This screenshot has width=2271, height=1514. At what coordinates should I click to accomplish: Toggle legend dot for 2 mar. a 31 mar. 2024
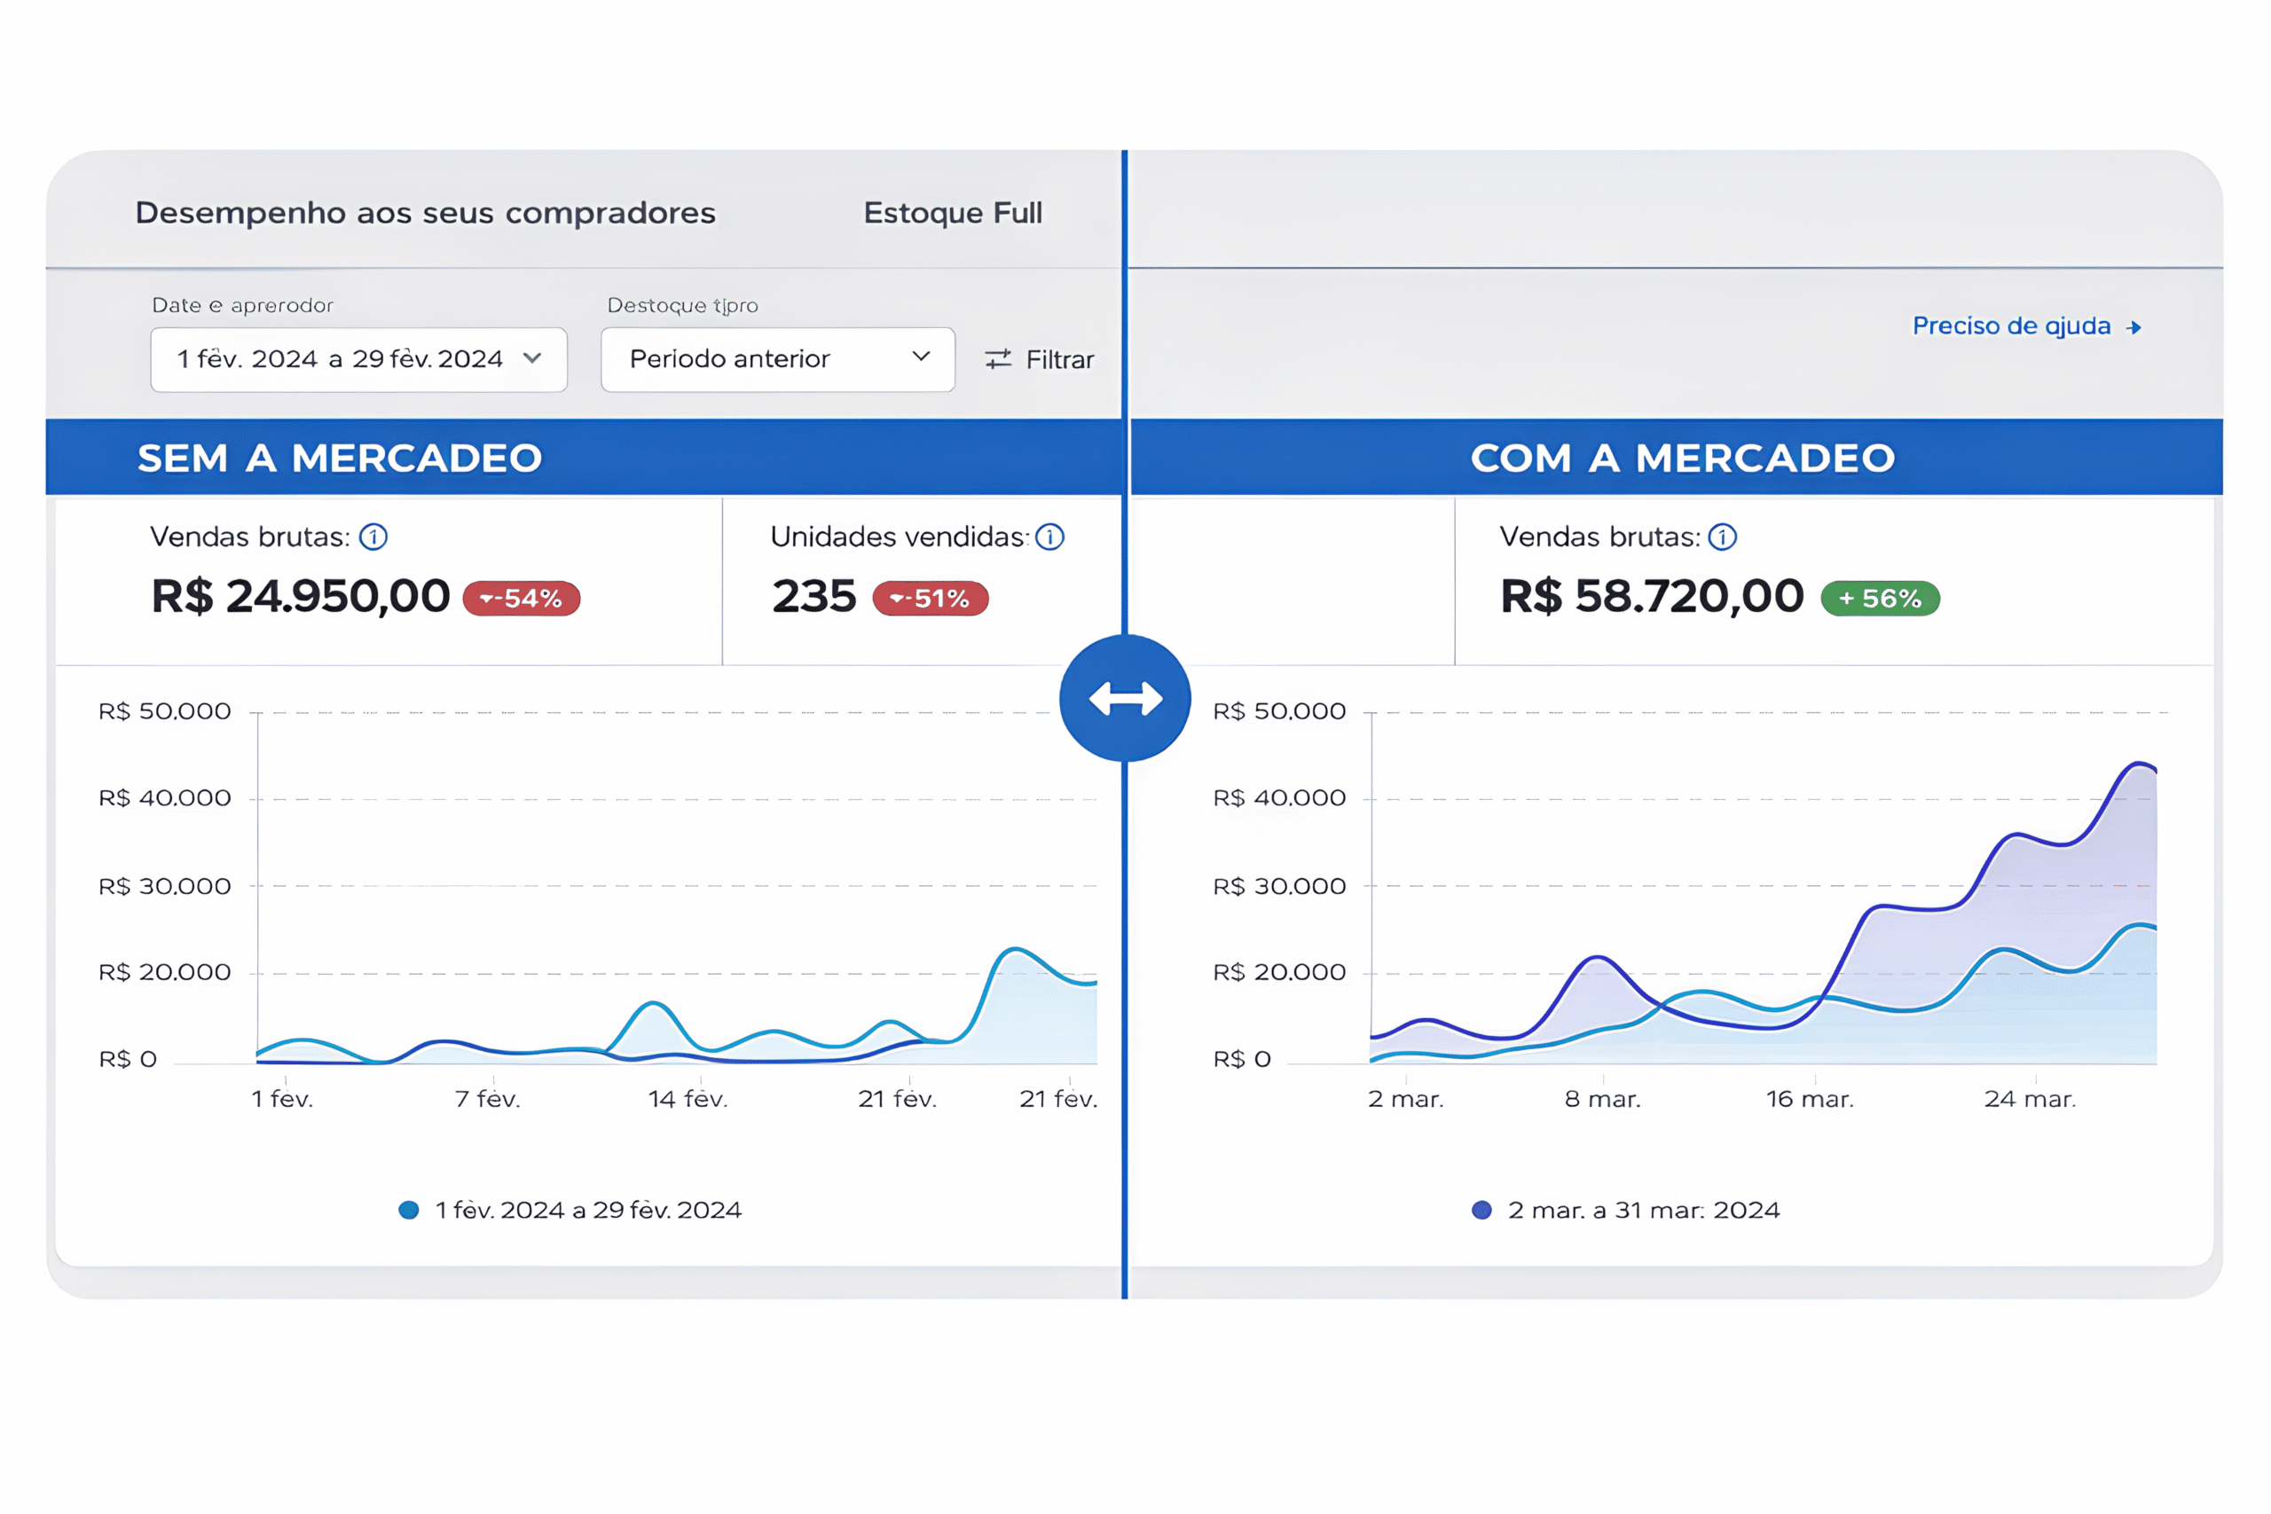click(x=1481, y=1210)
